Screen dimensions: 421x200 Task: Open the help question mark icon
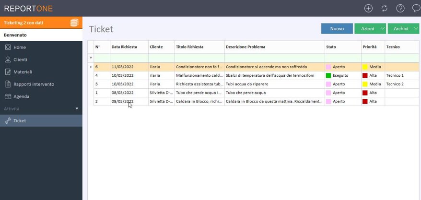tap(400, 8)
